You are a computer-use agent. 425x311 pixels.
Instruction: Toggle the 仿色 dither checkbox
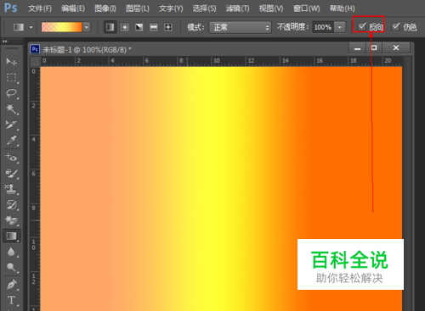point(395,27)
